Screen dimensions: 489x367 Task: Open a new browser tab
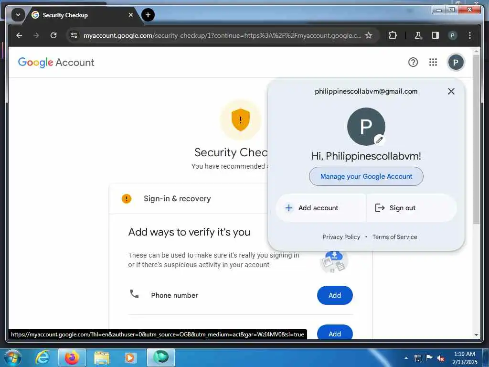tap(148, 15)
